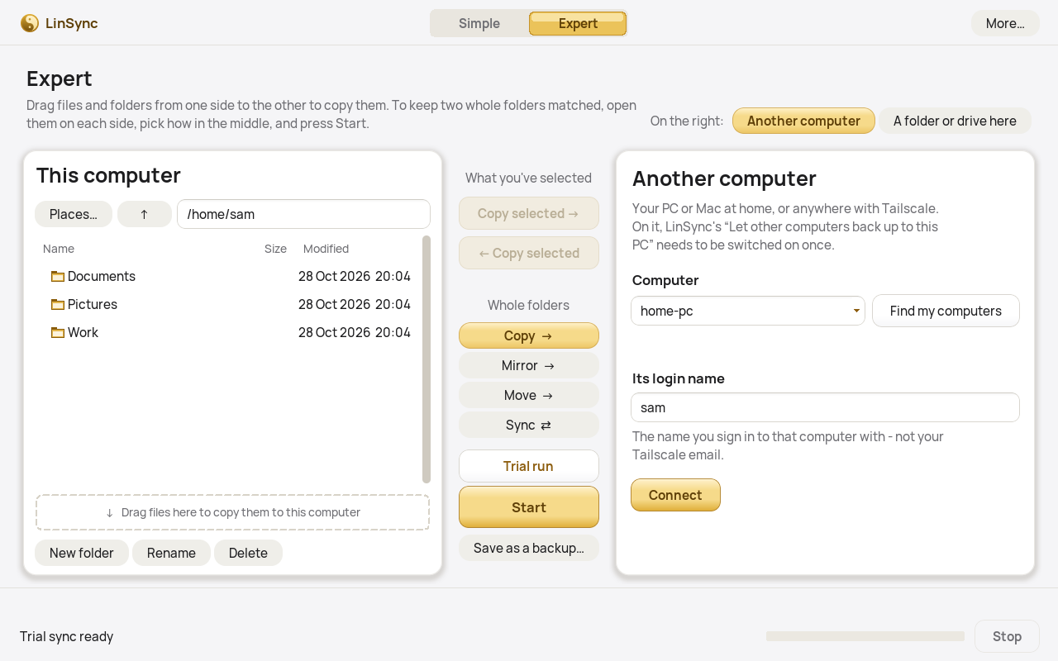Image resolution: width=1058 pixels, height=661 pixels.
Task: Choose Sync ⇄ mode
Action: 529,425
